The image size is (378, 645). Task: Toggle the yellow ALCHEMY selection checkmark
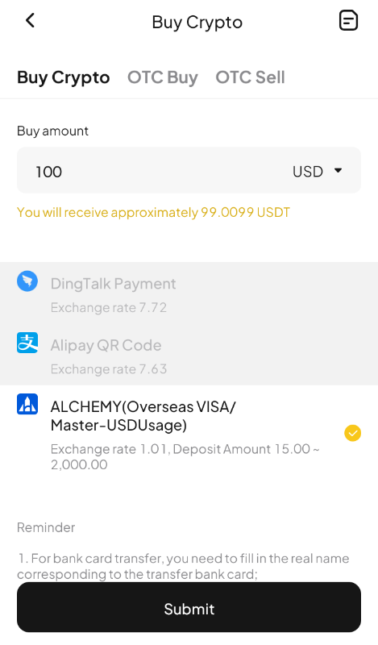click(x=352, y=433)
